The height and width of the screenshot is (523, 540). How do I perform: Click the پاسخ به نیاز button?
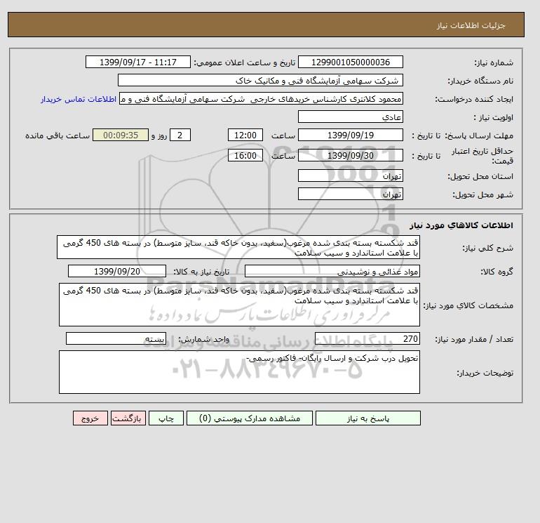coord(367,418)
